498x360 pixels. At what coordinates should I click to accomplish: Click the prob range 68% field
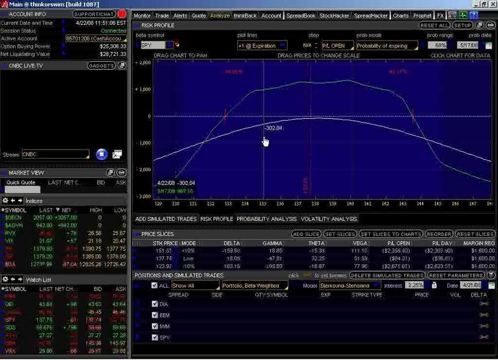tap(438, 45)
